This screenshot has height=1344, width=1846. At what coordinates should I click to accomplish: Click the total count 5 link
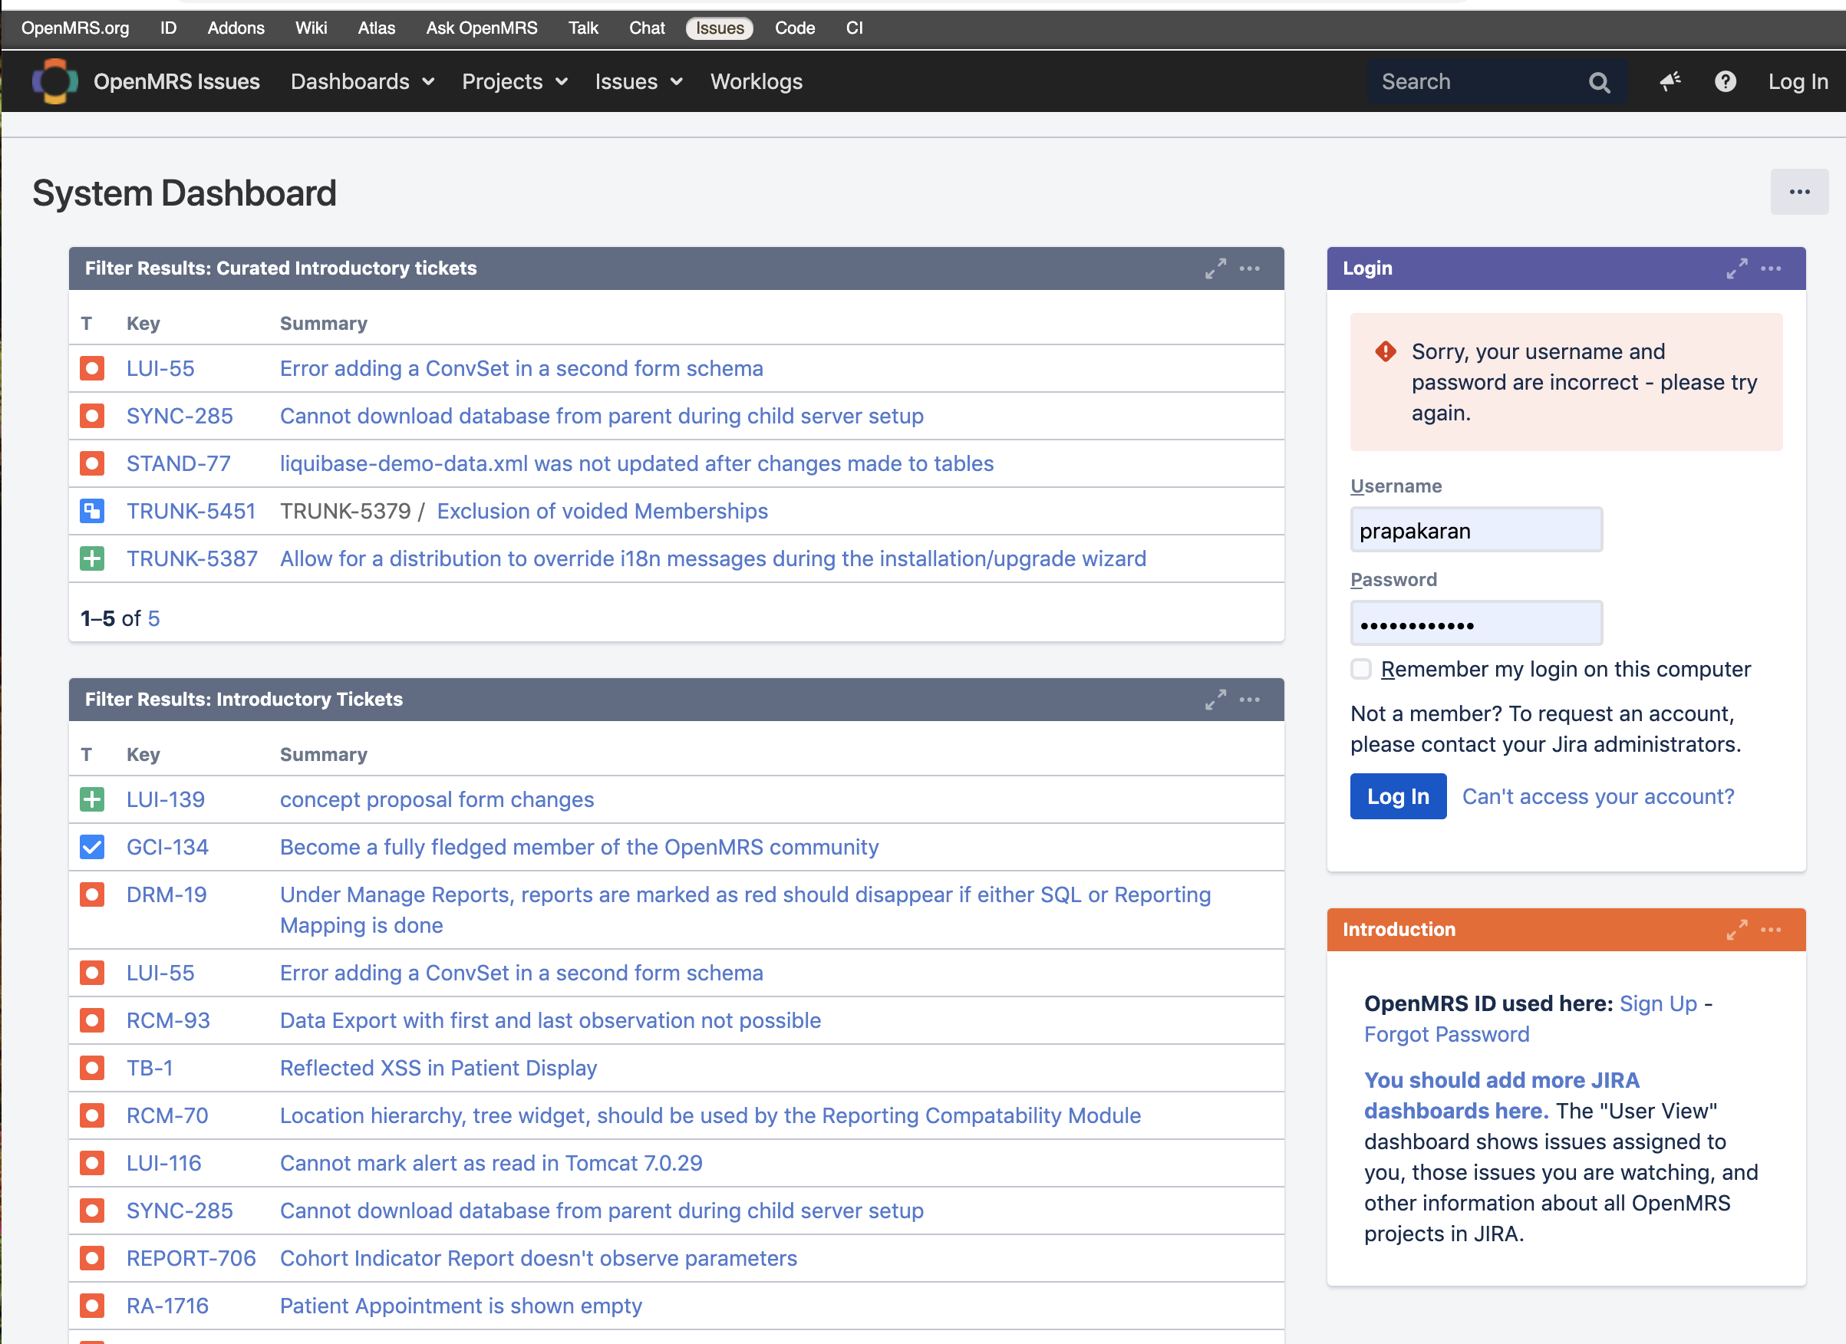153,618
